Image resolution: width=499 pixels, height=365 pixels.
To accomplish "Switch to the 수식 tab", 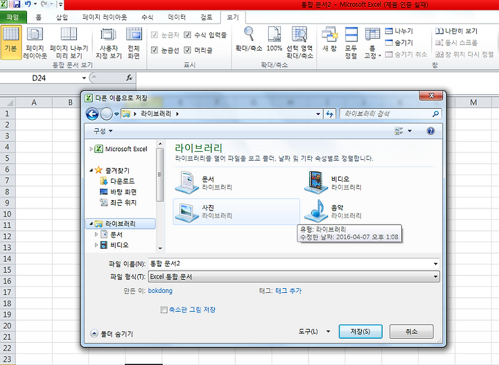I will click(x=147, y=17).
